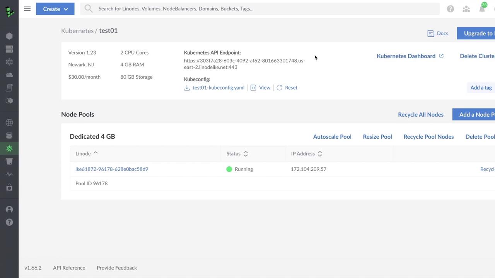The image size is (495, 278).
Task: Go to Volumes via sidebar icon
Action: (x=9, y=49)
